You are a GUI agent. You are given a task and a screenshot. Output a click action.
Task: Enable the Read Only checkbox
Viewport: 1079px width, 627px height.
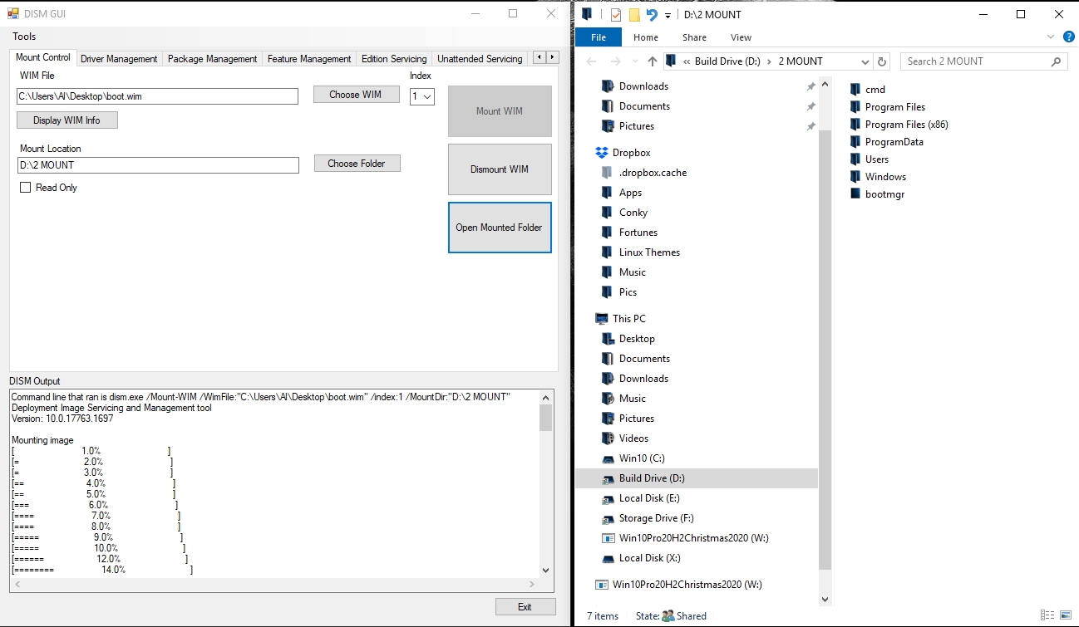25,188
